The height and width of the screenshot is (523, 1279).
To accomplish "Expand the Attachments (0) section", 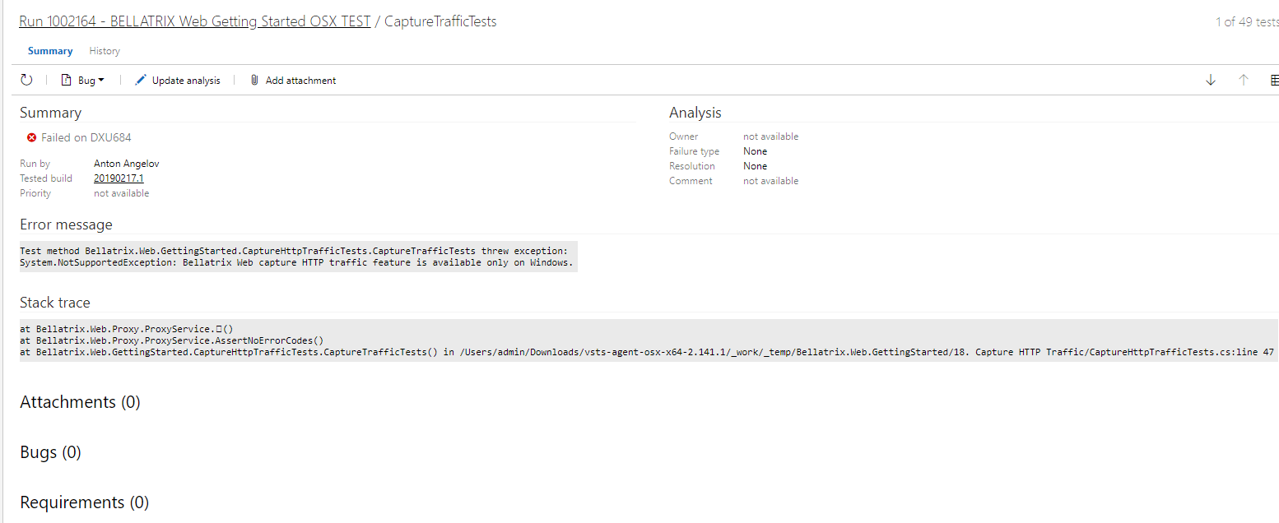I will point(80,402).
